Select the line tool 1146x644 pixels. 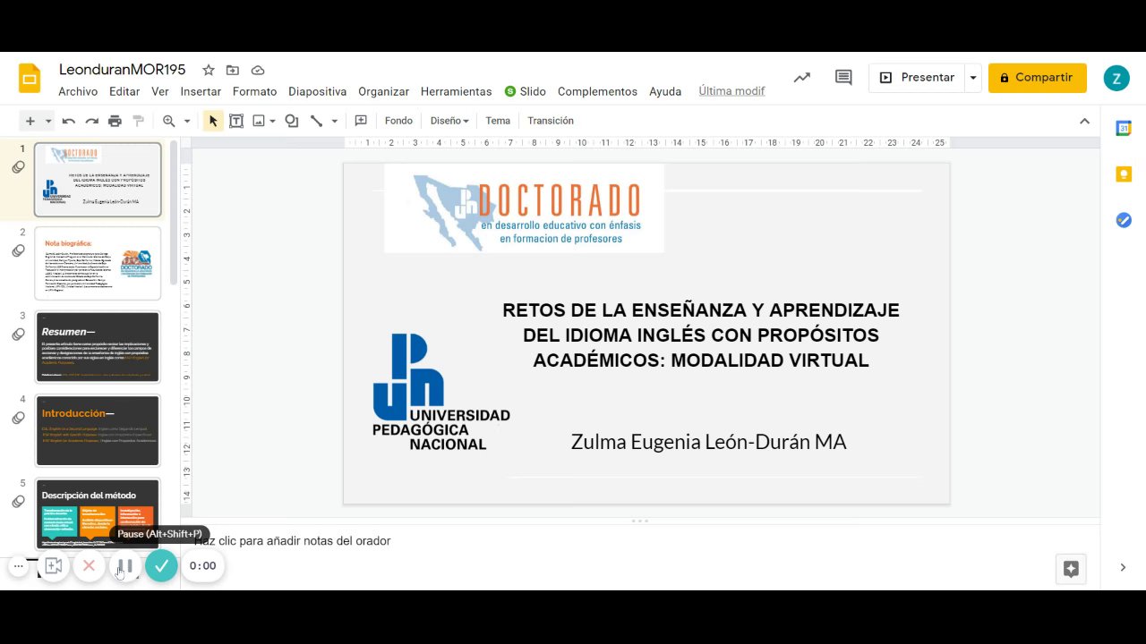[316, 121]
